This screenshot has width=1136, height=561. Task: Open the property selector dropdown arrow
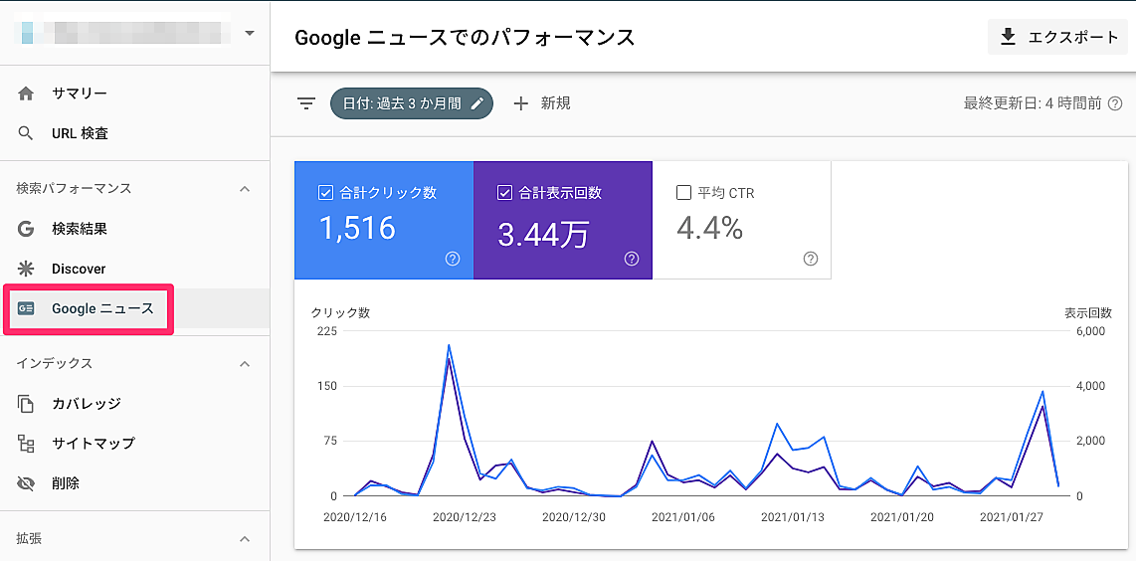pos(249,33)
